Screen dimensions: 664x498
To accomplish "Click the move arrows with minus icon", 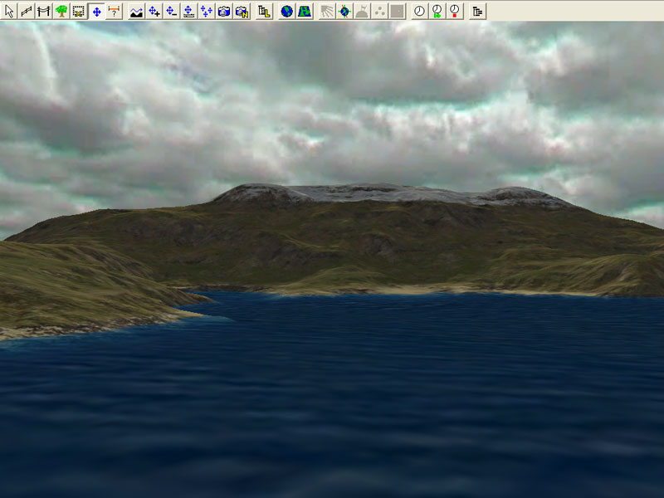I will coord(171,11).
